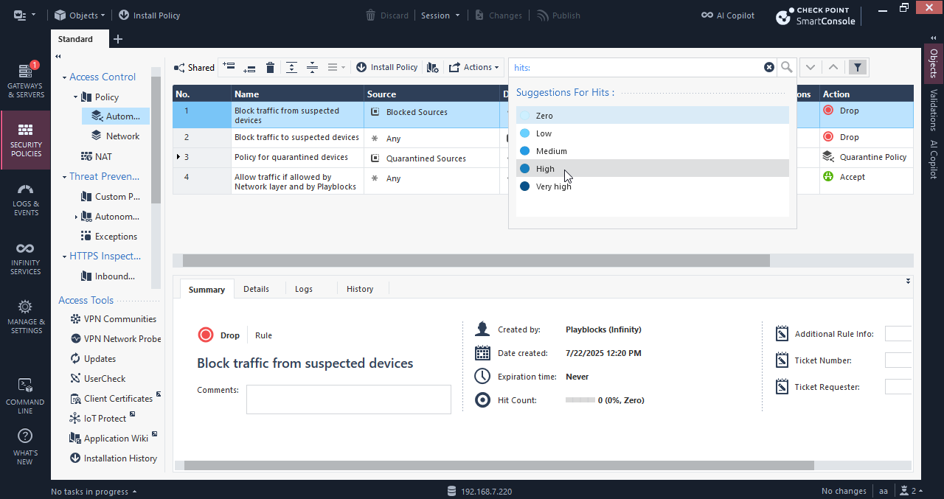Expand the Autonomous tree node

click(x=76, y=217)
